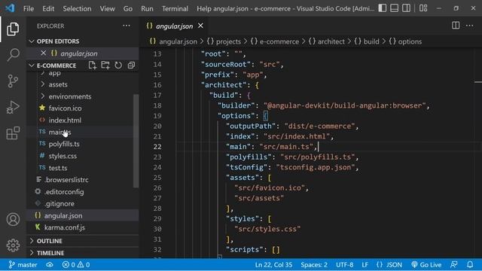This screenshot has width=482, height=271.
Task: Expand the assets folder
Action: click(x=83, y=84)
